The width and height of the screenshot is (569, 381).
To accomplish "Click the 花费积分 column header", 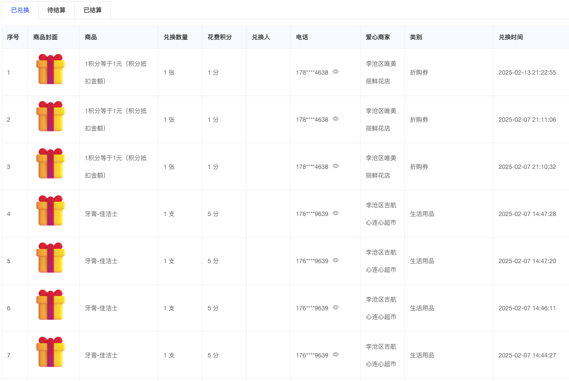I will 219,38.
